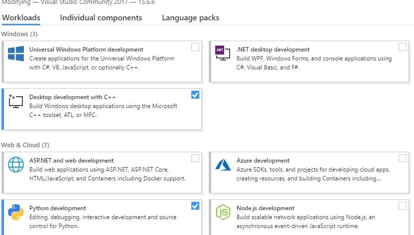Screen dimensions: 414x235
Task: Switch to the Workloads tab
Action: pos(21,18)
